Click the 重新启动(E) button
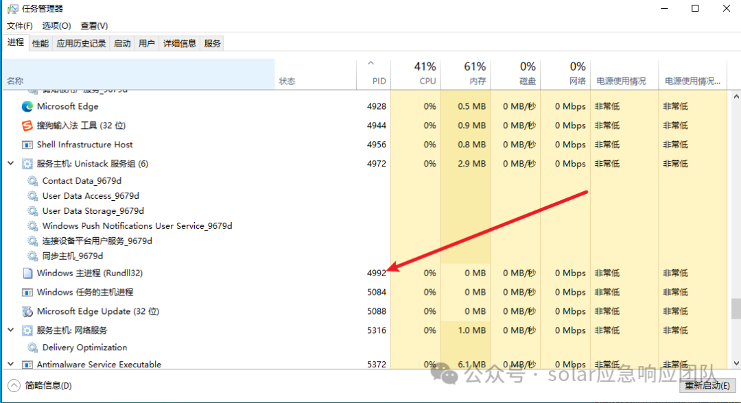Screen dimensions: 741x403 click(707, 386)
